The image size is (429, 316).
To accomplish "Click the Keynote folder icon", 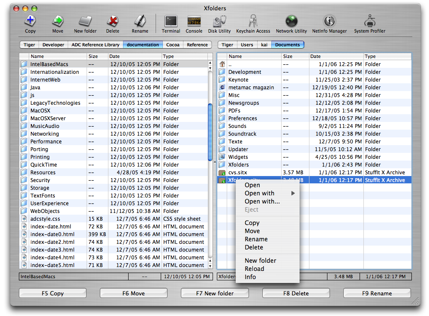I will point(222,79).
